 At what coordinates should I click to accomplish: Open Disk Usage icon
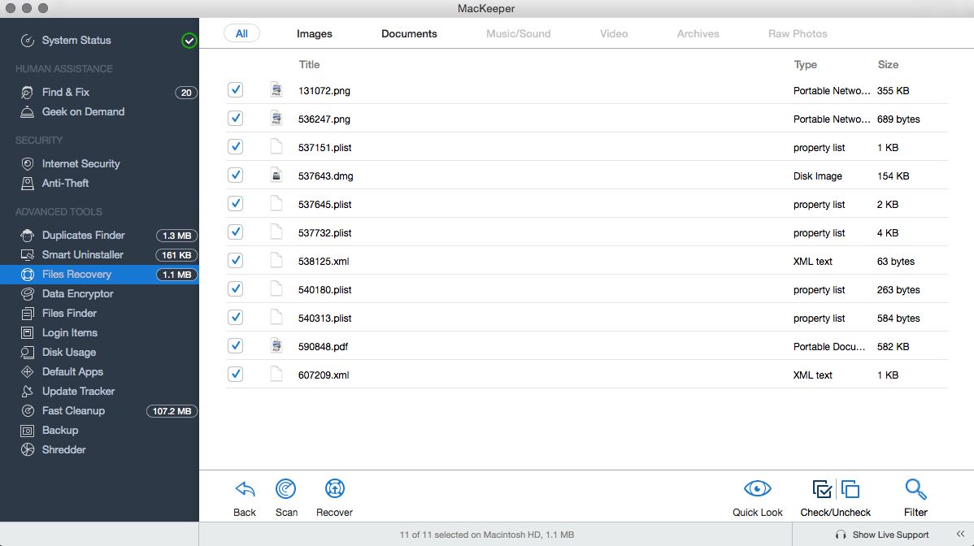tap(28, 353)
